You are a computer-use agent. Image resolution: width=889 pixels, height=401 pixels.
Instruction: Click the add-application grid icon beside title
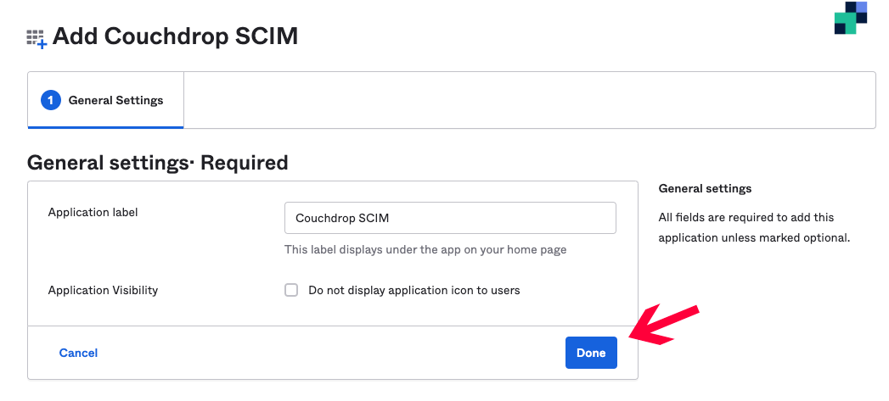tap(37, 38)
